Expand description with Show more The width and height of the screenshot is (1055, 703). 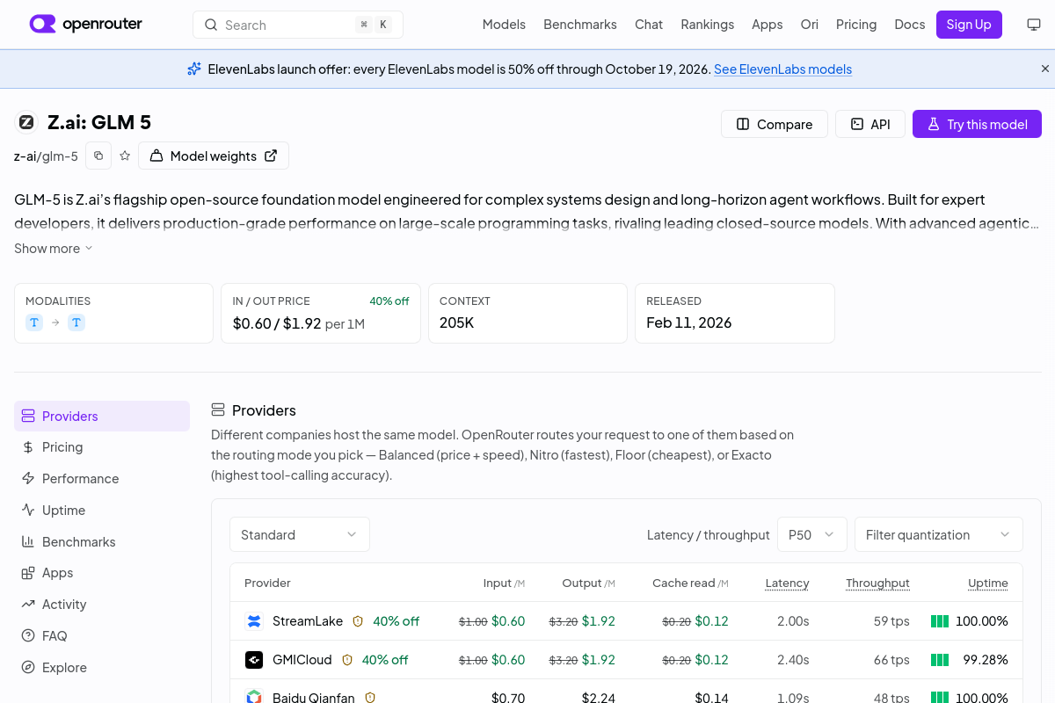coord(54,249)
